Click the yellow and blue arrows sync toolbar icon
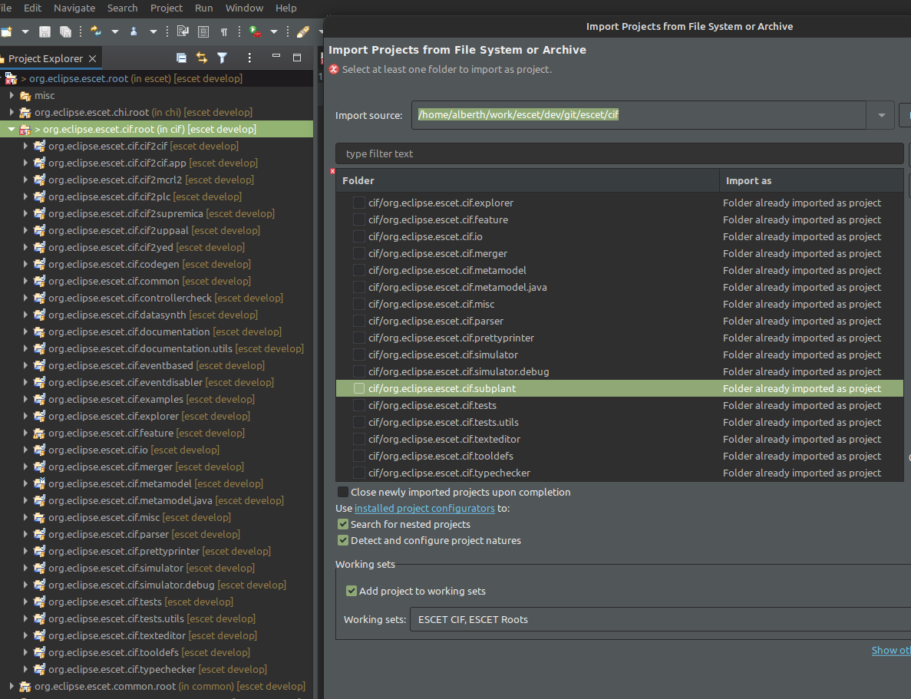Image resolution: width=911 pixels, height=699 pixels. [x=96, y=31]
